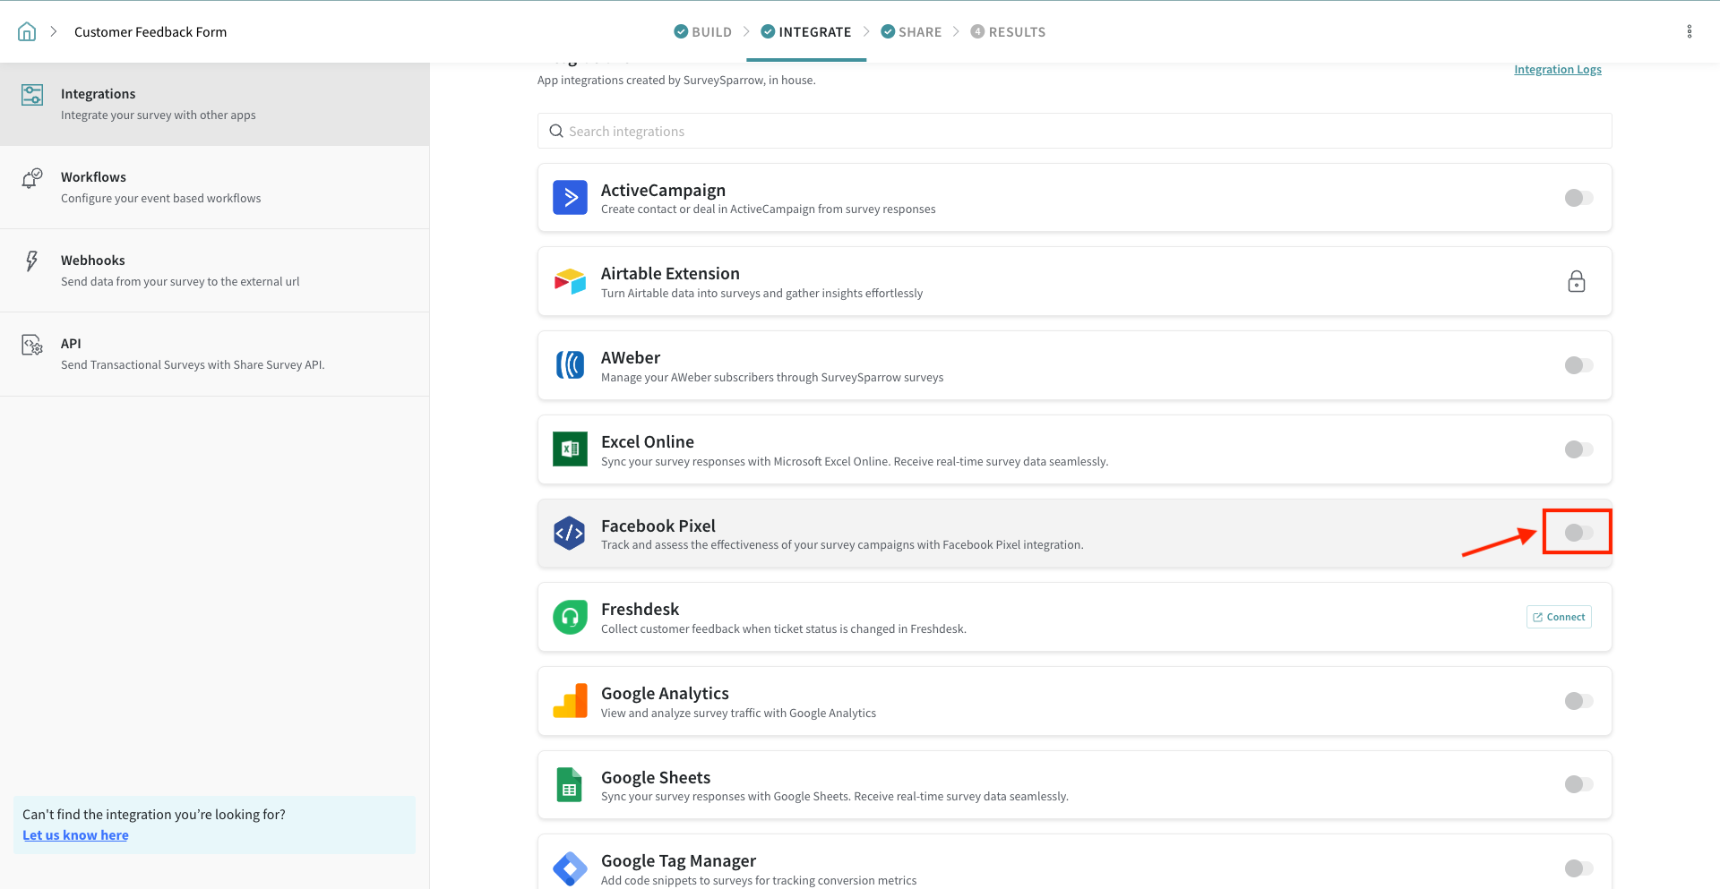Switch on the Google Sheets toggle
The height and width of the screenshot is (889, 1720).
coord(1578,784)
